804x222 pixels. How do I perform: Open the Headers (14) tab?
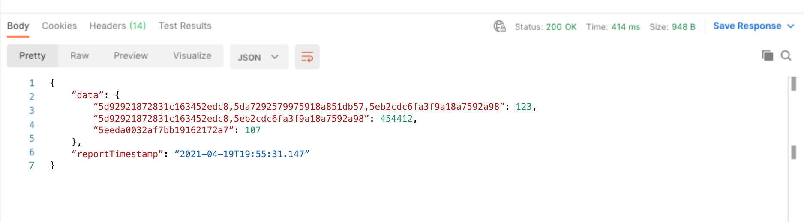point(117,26)
